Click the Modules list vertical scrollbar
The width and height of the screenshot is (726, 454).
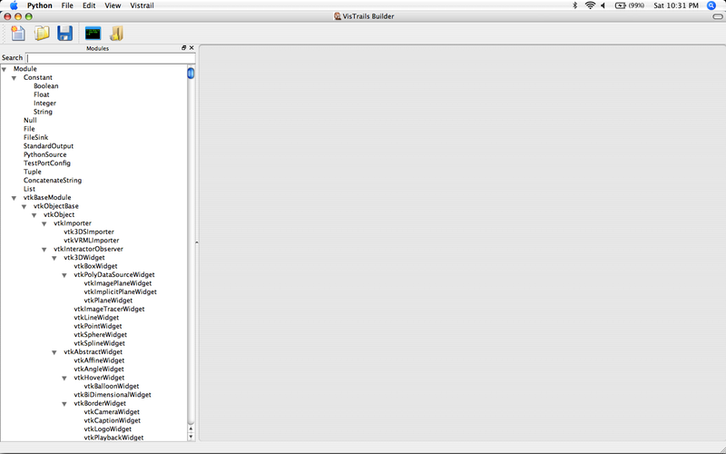(x=191, y=245)
